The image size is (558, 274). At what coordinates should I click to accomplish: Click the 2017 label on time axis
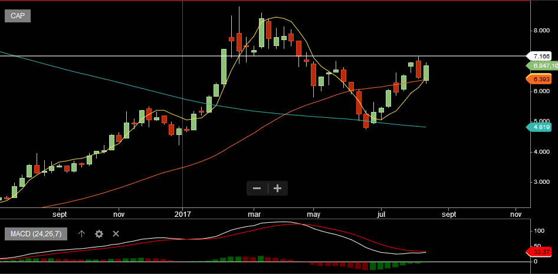coord(183,214)
